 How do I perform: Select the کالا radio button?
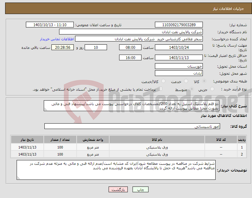(x=204, y=81)
